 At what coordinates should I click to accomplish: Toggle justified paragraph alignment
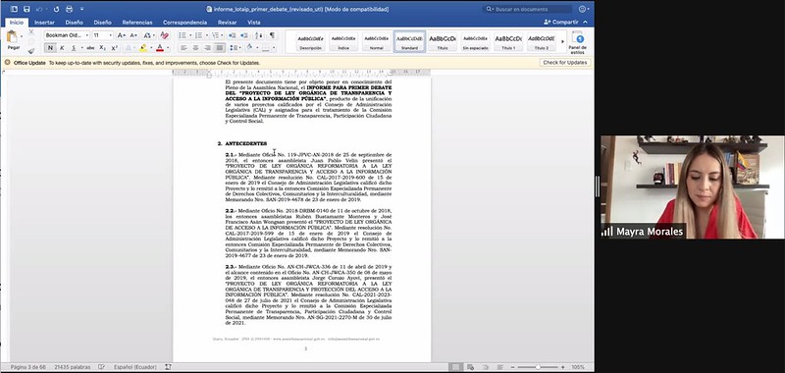pyautogui.click(x=219, y=47)
